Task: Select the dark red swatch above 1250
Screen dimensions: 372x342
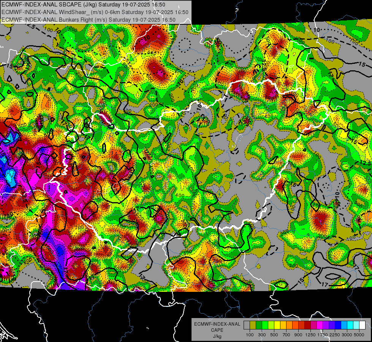Action: pos(308,325)
